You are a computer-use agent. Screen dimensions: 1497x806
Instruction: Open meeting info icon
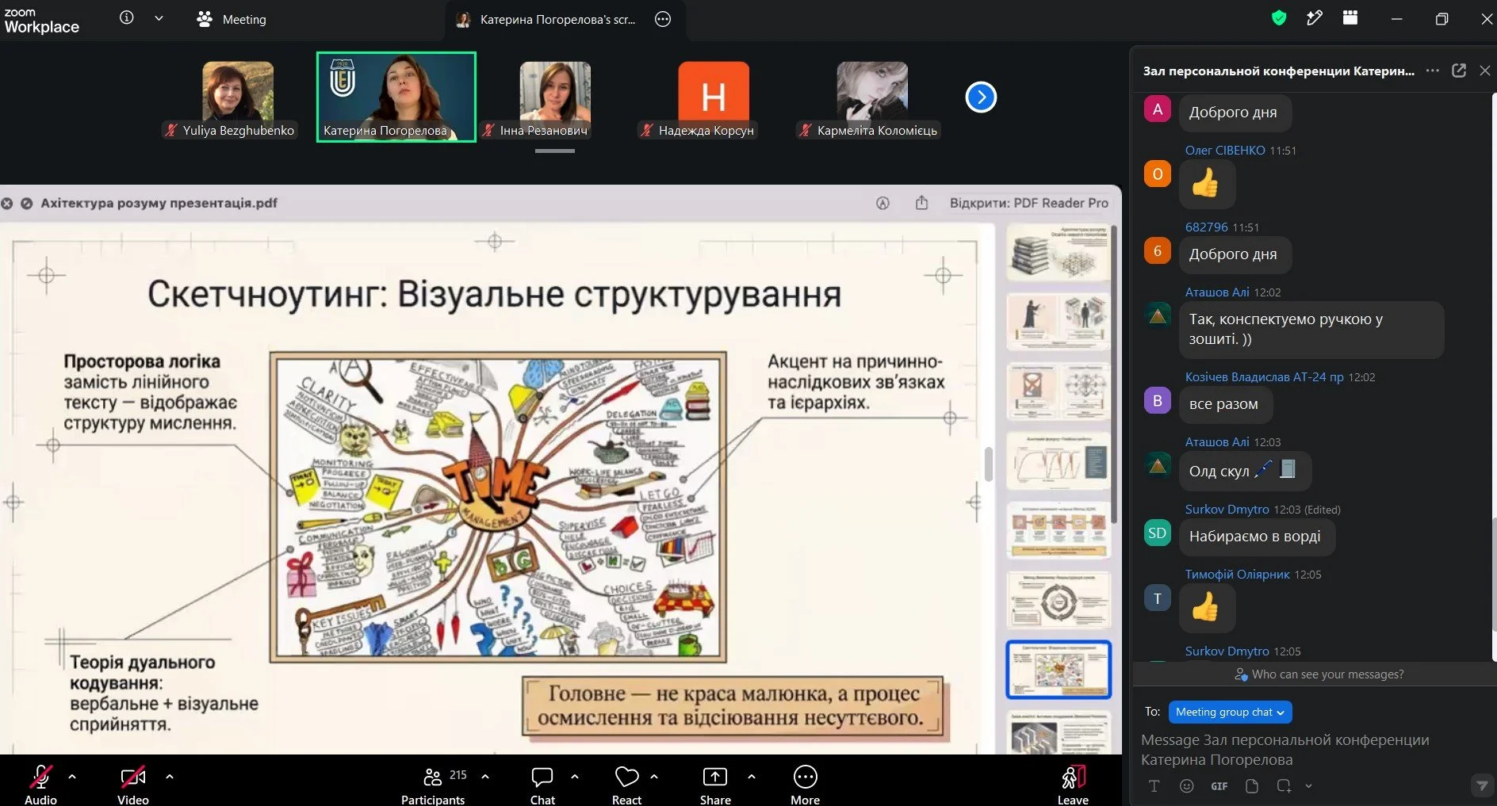click(127, 17)
